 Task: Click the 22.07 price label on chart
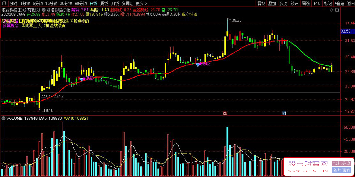pyautogui.click(x=45, y=96)
